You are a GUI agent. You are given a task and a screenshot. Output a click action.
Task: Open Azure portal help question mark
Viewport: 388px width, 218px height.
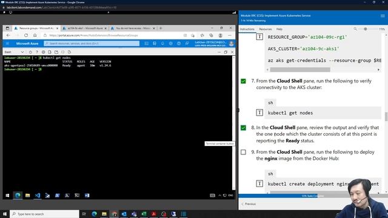pos(179,44)
